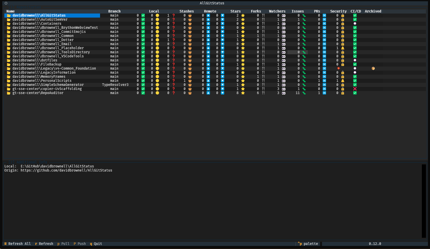
Task: Click the Stashes column header
Action: [x=187, y=11]
